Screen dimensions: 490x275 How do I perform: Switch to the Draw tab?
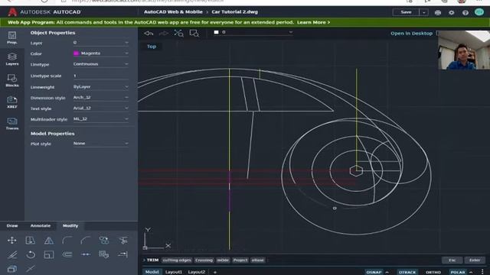12,226
